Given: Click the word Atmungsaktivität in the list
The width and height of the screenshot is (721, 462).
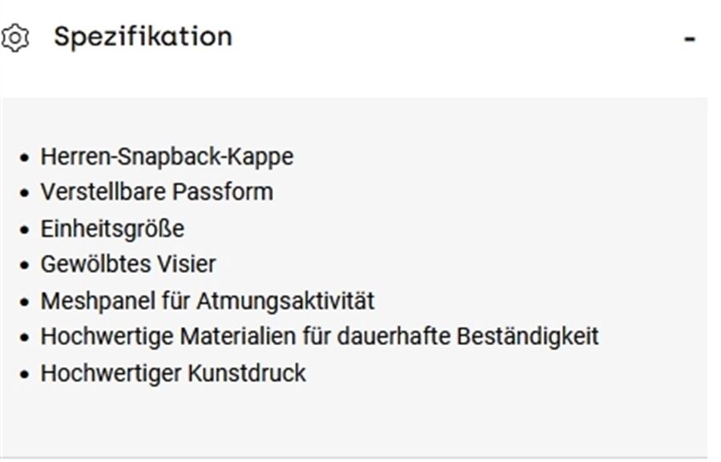Looking at the screenshot, I should (x=285, y=302).
